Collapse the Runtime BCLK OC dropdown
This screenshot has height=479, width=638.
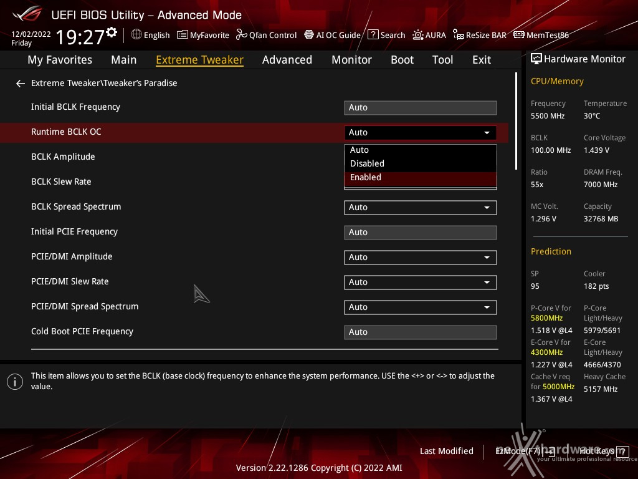421,132
